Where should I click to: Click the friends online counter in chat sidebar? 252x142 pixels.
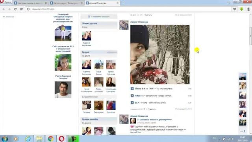243,131
